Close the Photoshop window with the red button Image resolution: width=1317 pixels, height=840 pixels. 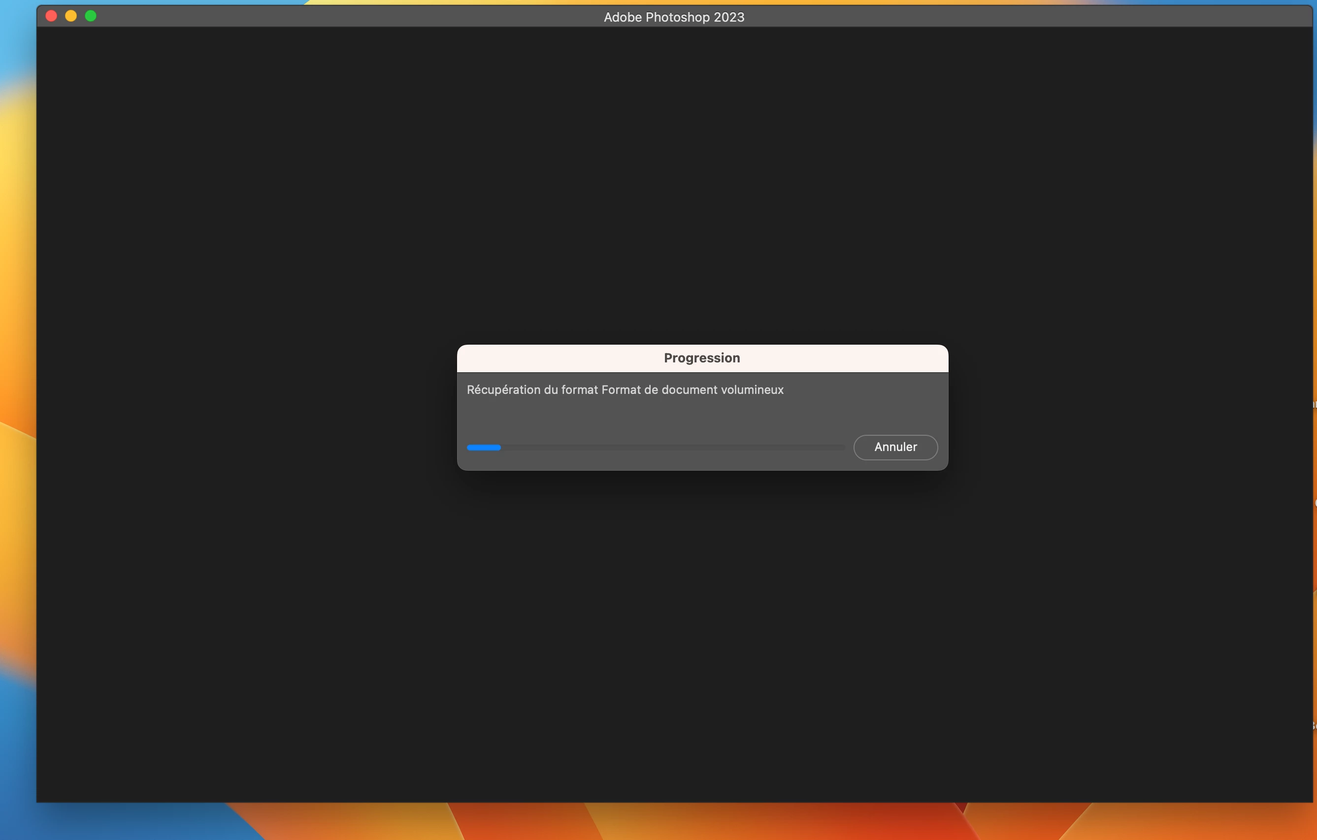point(51,16)
